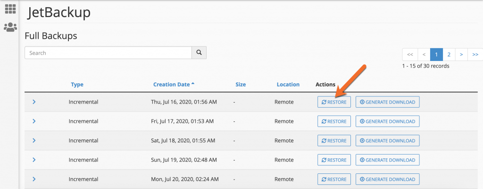Generate download for Sun, Jul 19 backup
The image size is (483, 189).
click(387, 160)
